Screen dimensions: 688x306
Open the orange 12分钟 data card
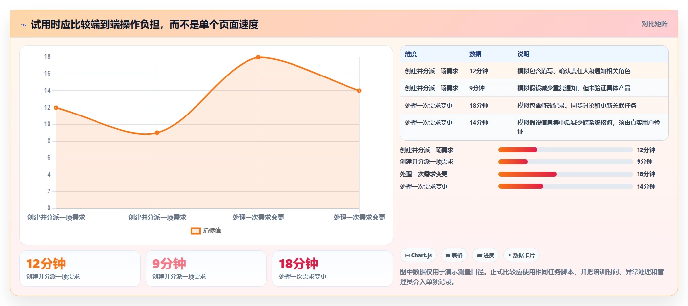click(x=80, y=268)
